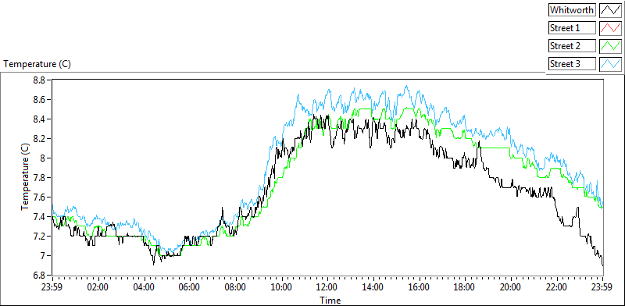Click the first 23:59 x-axis start label
Image resolution: width=625 pixels, height=306 pixels.
pos(52,287)
